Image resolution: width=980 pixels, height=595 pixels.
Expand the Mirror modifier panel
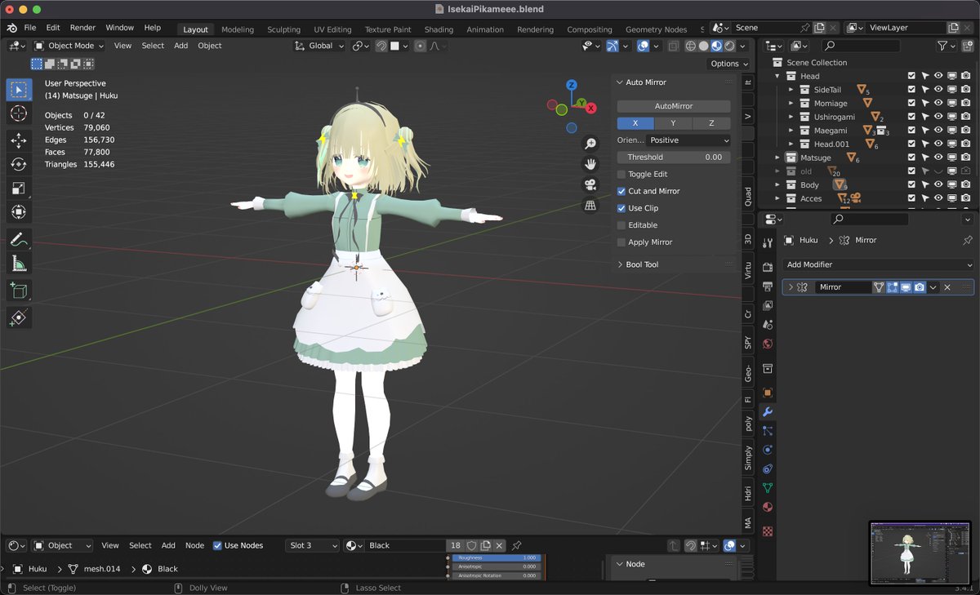(x=790, y=287)
